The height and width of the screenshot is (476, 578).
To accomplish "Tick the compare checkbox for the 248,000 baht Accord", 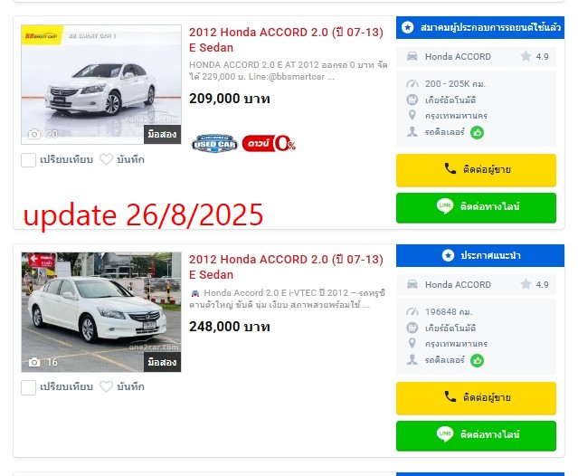I will click(x=28, y=387).
